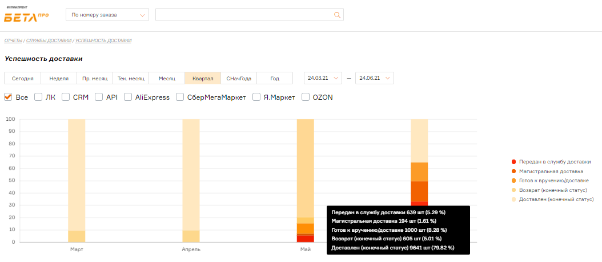Click the search magnifier icon
The height and width of the screenshot is (262, 602).
coord(337,15)
